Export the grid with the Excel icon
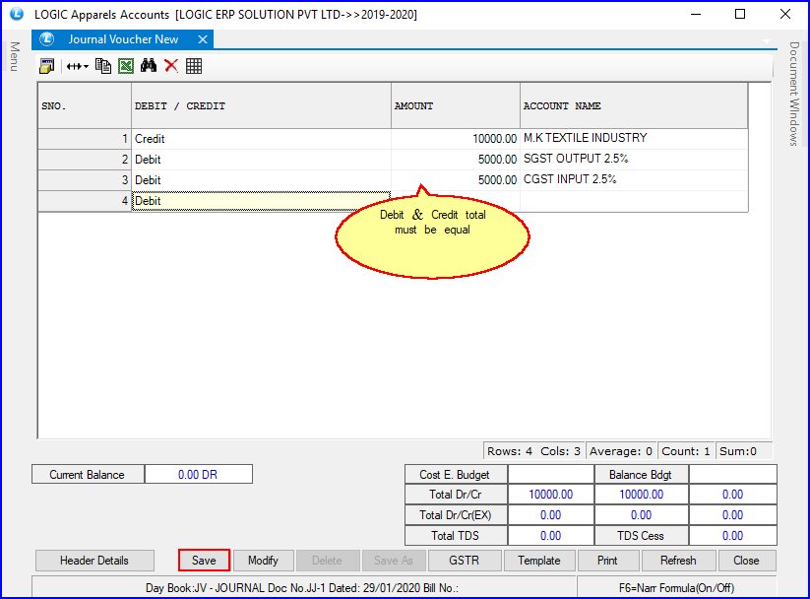 [126, 66]
